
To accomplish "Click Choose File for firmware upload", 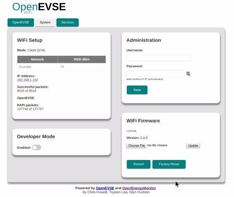I will (x=136, y=146).
